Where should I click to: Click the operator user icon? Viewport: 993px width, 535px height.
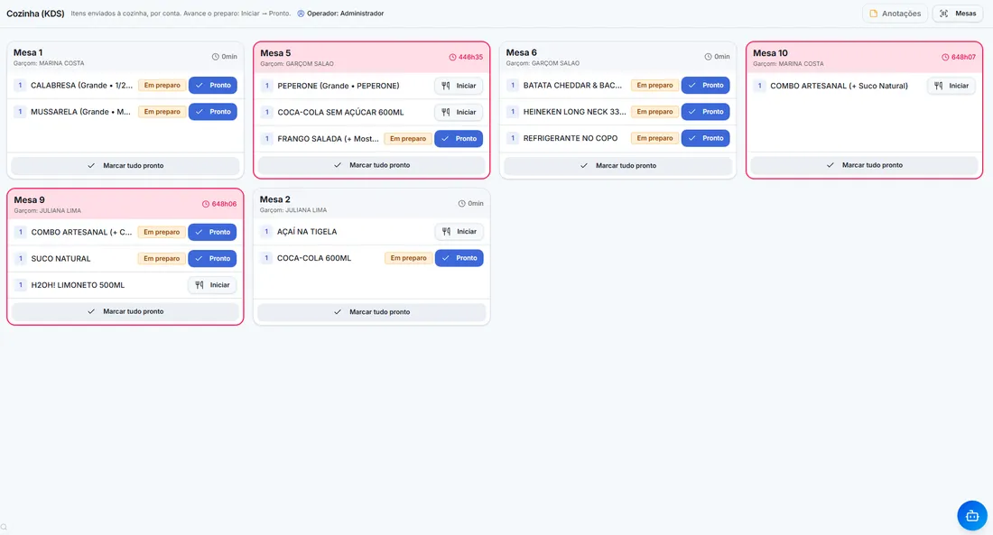(301, 14)
